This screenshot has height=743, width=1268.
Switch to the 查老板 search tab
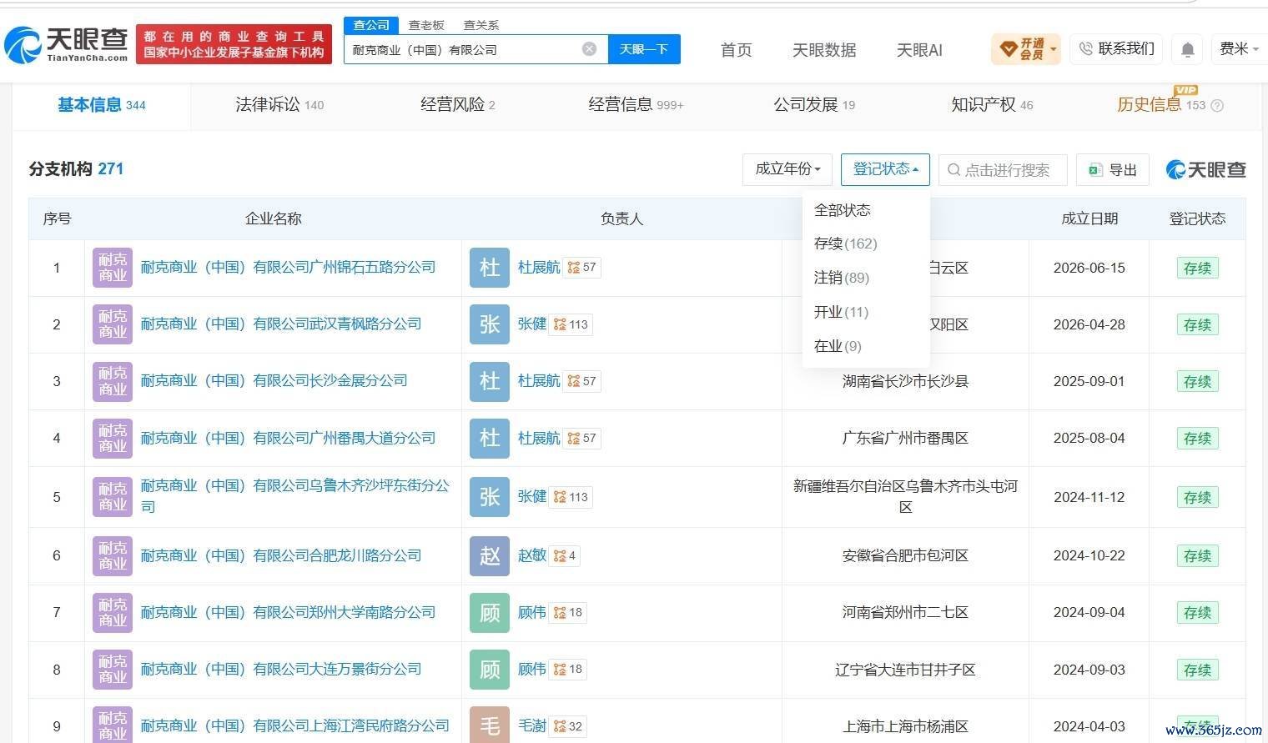[426, 25]
